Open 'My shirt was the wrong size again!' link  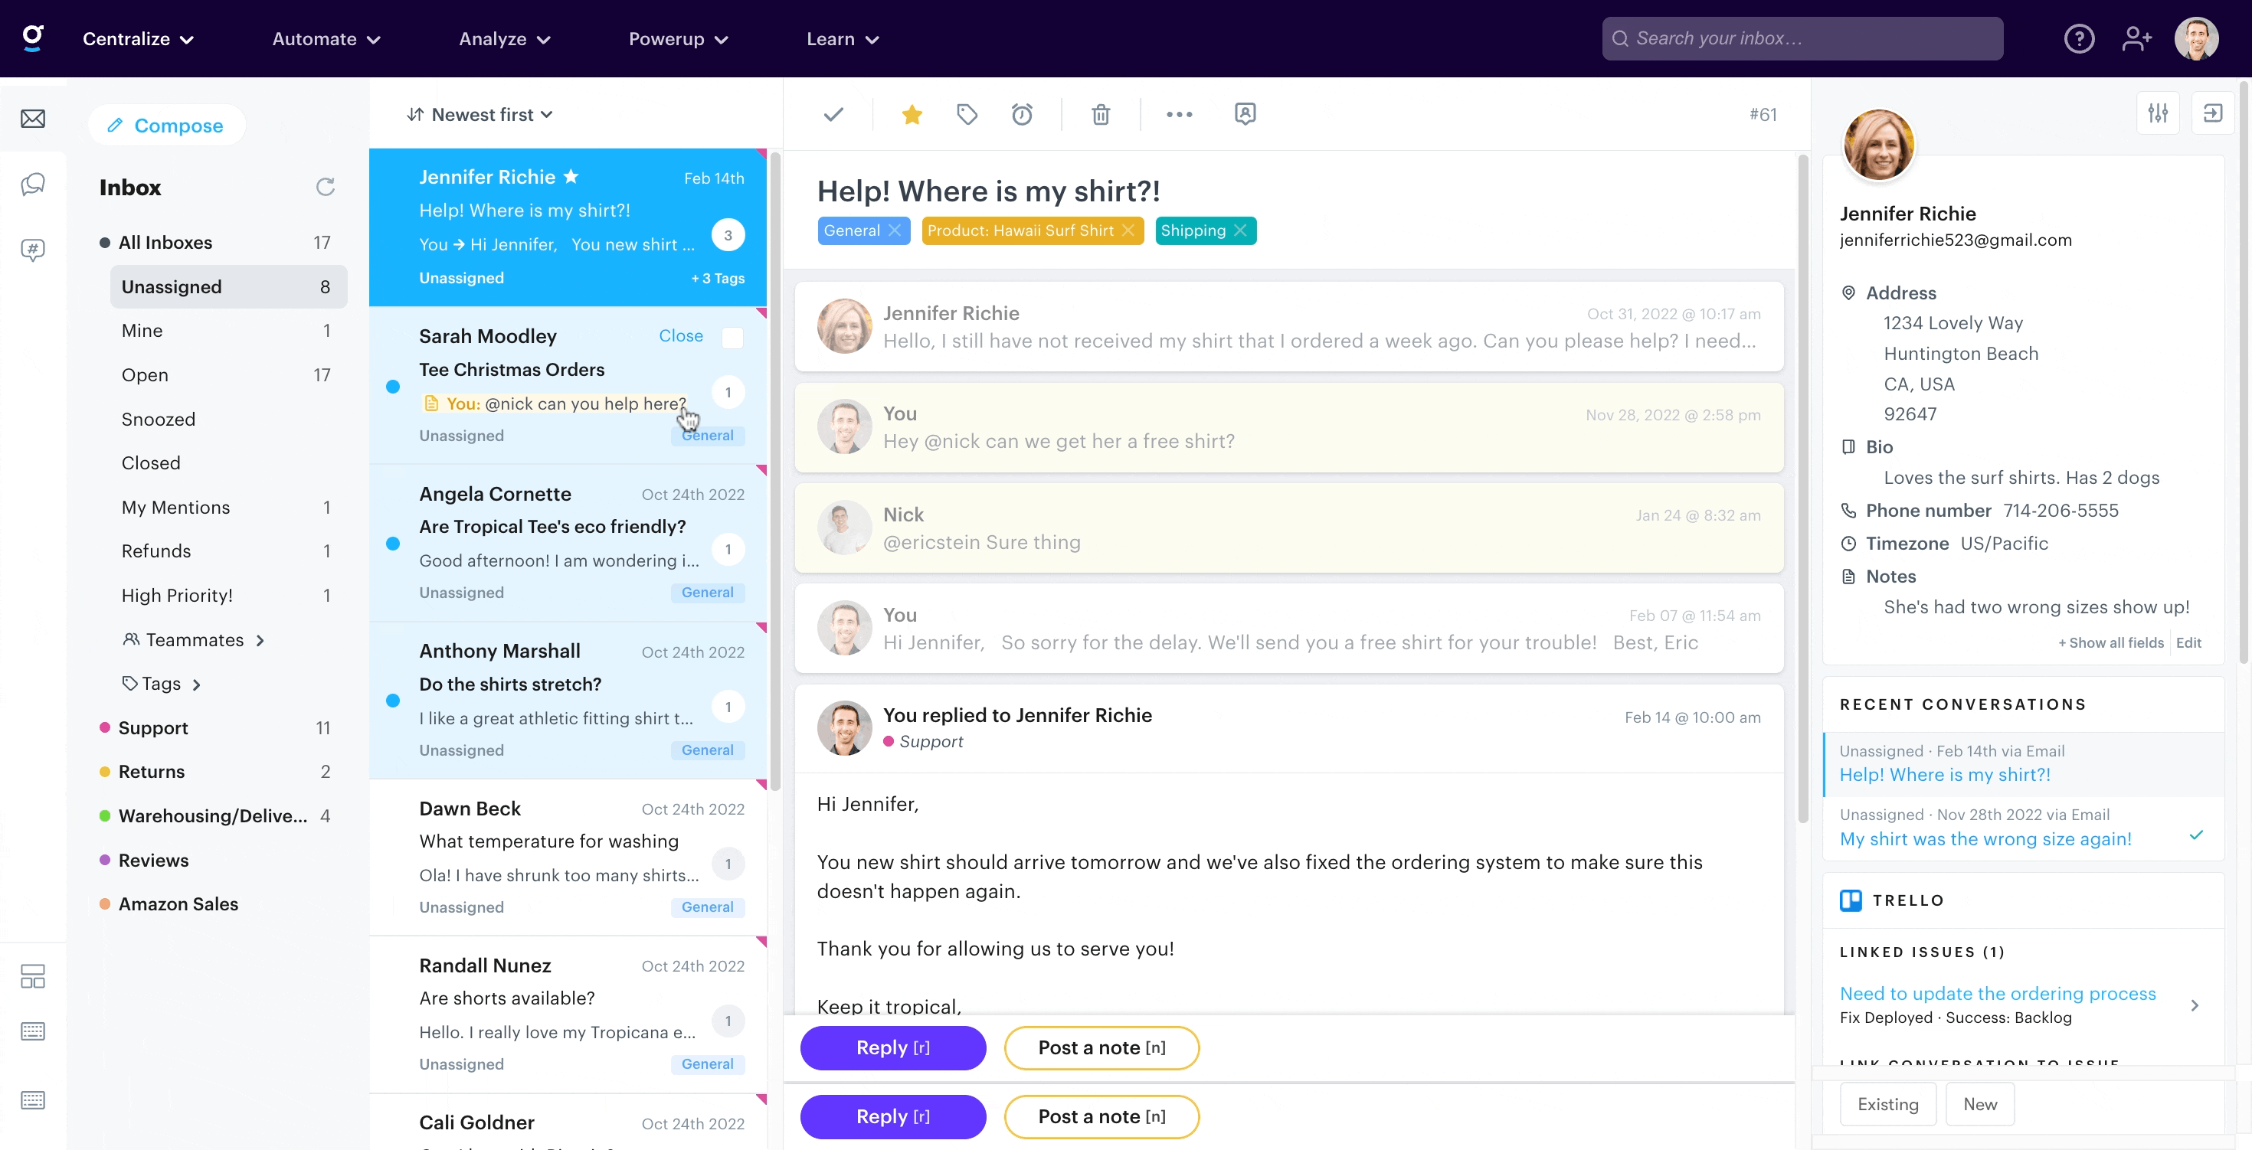click(x=1985, y=839)
